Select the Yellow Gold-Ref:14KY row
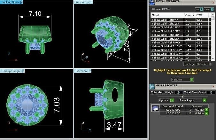The width and height of the screenshot is (216, 140). (181, 27)
